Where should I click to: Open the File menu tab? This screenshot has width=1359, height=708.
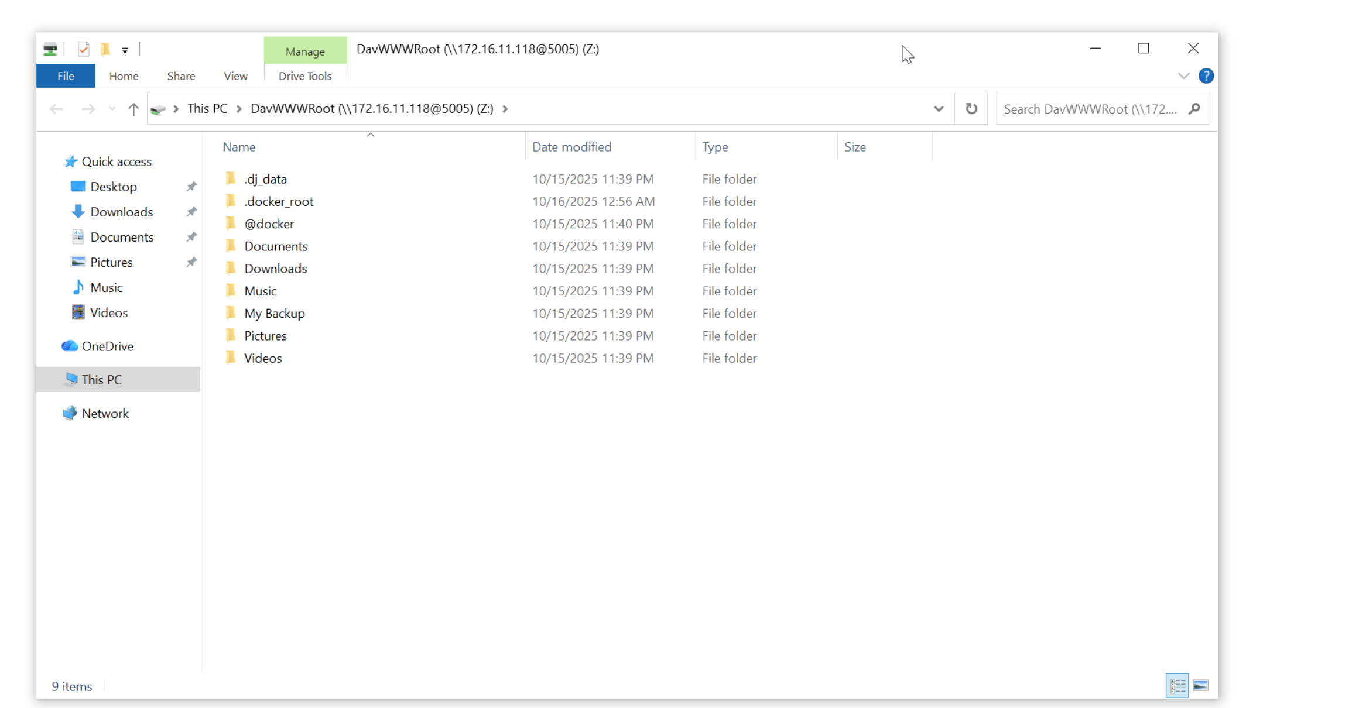click(66, 76)
